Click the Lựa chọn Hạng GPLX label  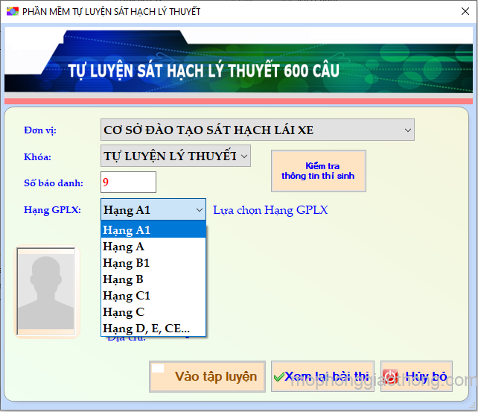270,210
